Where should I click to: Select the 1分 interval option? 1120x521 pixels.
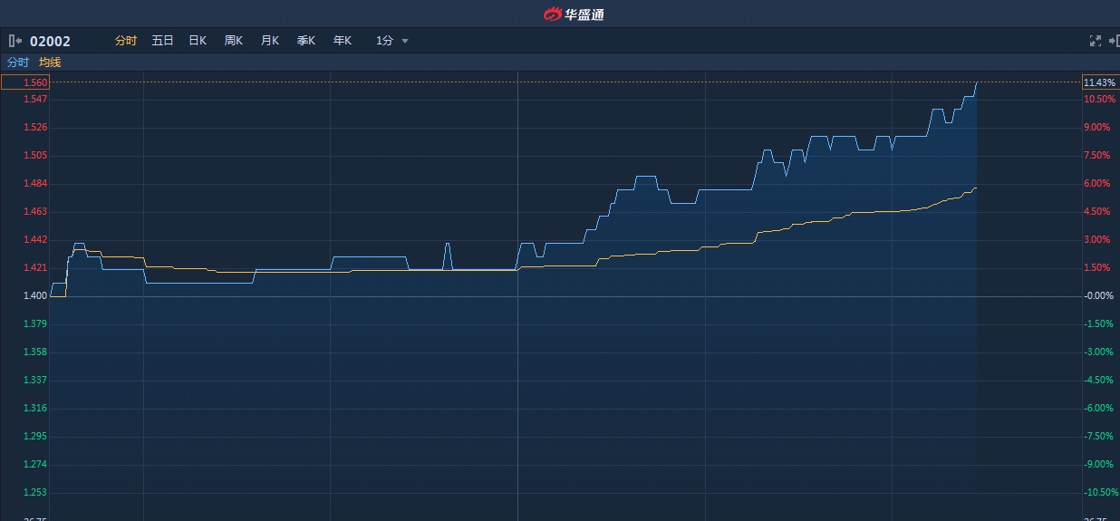(384, 41)
